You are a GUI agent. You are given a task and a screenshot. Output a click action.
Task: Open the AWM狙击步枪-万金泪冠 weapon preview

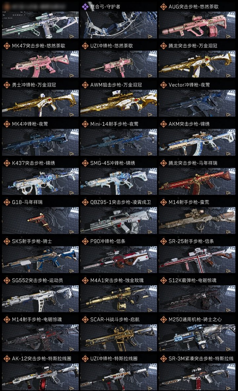pos(119,103)
